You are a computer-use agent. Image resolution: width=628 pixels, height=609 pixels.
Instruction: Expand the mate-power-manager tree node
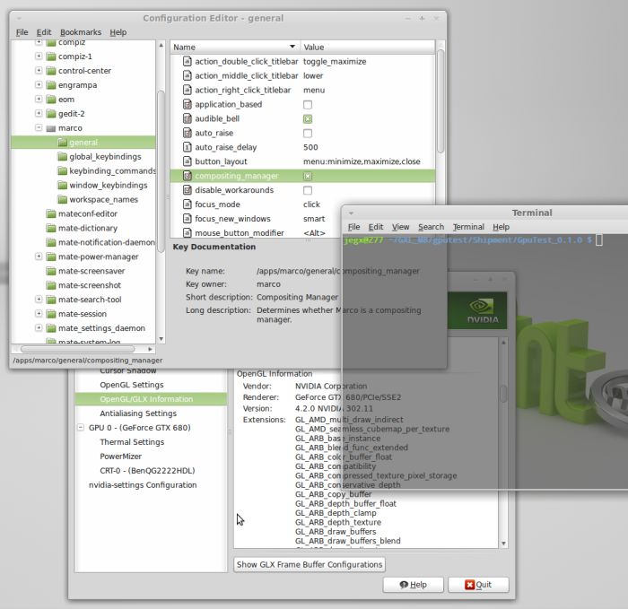39,257
